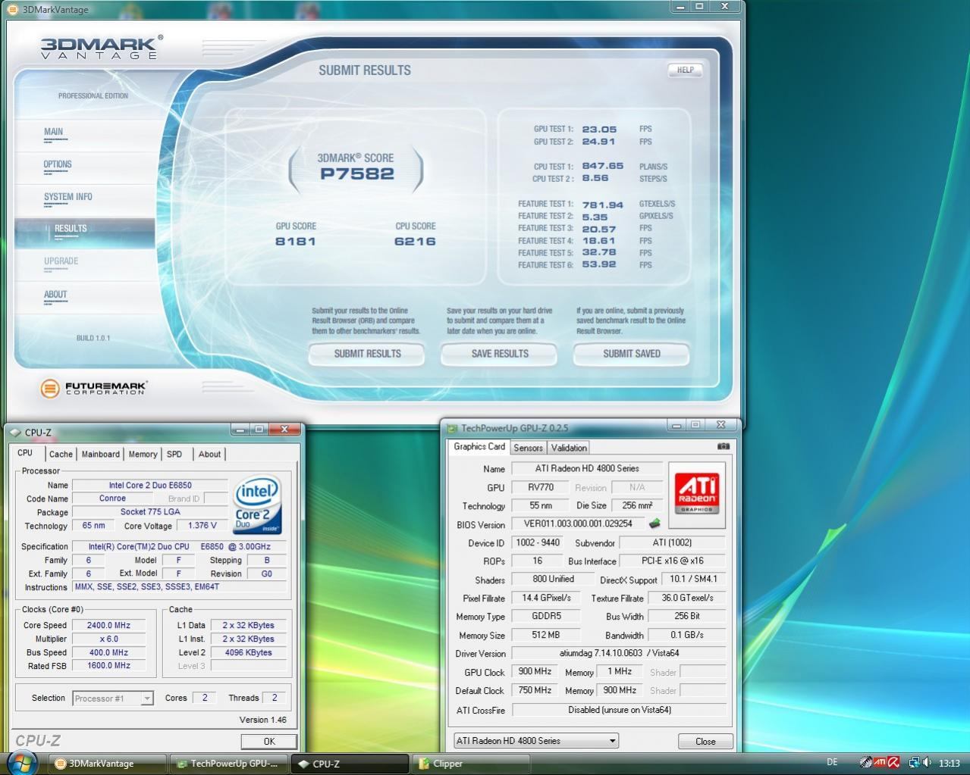This screenshot has width=970, height=775.
Task: Select the CPU tab in CPU-Z
Action: (26, 453)
